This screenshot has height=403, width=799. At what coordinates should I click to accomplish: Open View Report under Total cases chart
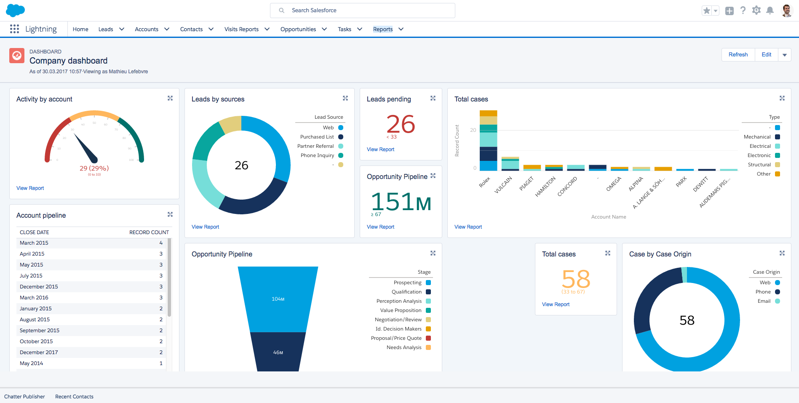point(468,227)
